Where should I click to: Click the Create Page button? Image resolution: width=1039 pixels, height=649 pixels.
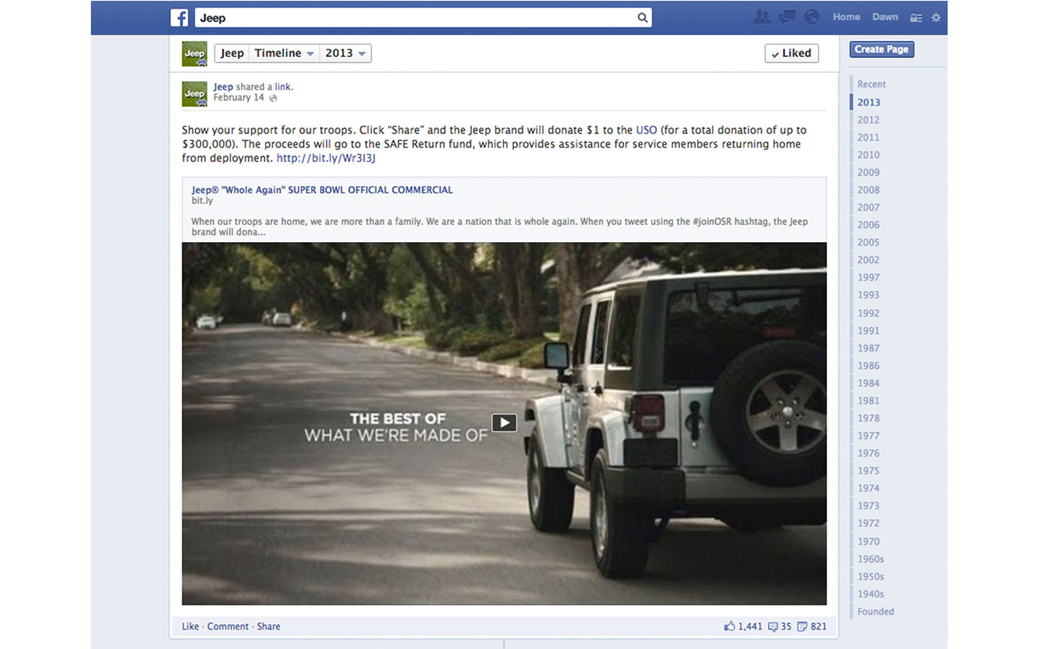click(881, 49)
